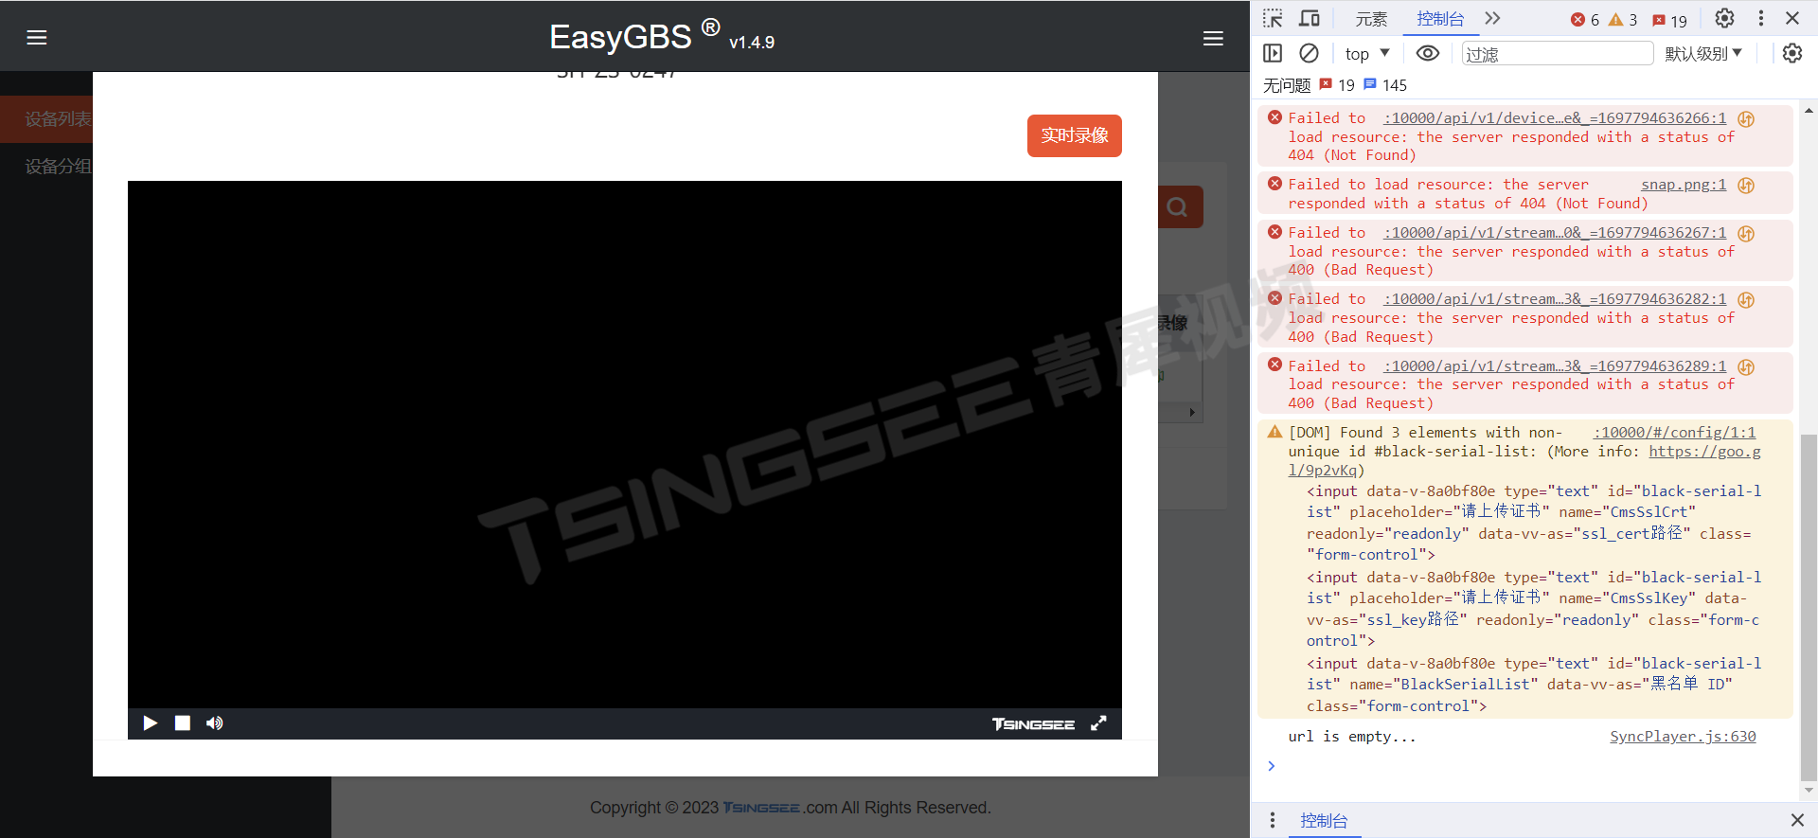Click the orange search button behind the dialog
1818x838 pixels.
1180,206
